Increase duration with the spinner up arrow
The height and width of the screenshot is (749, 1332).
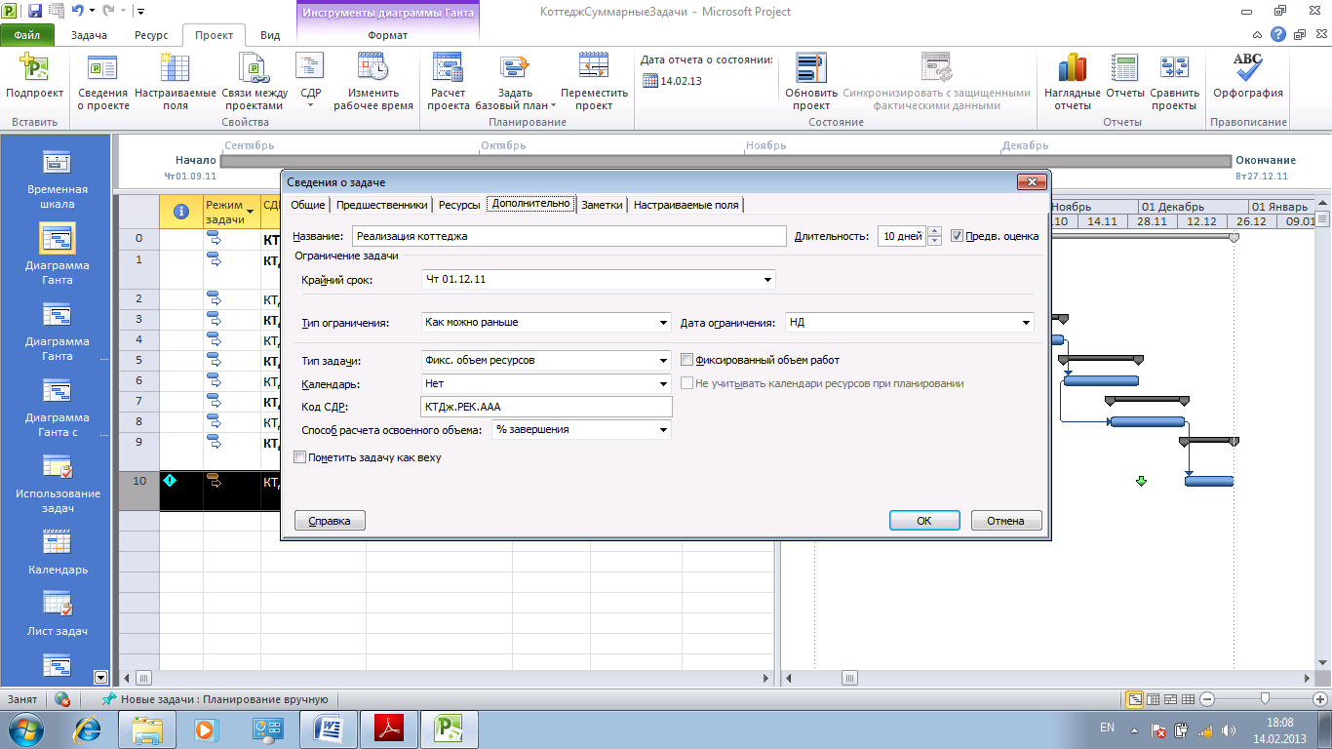[934, 231]
